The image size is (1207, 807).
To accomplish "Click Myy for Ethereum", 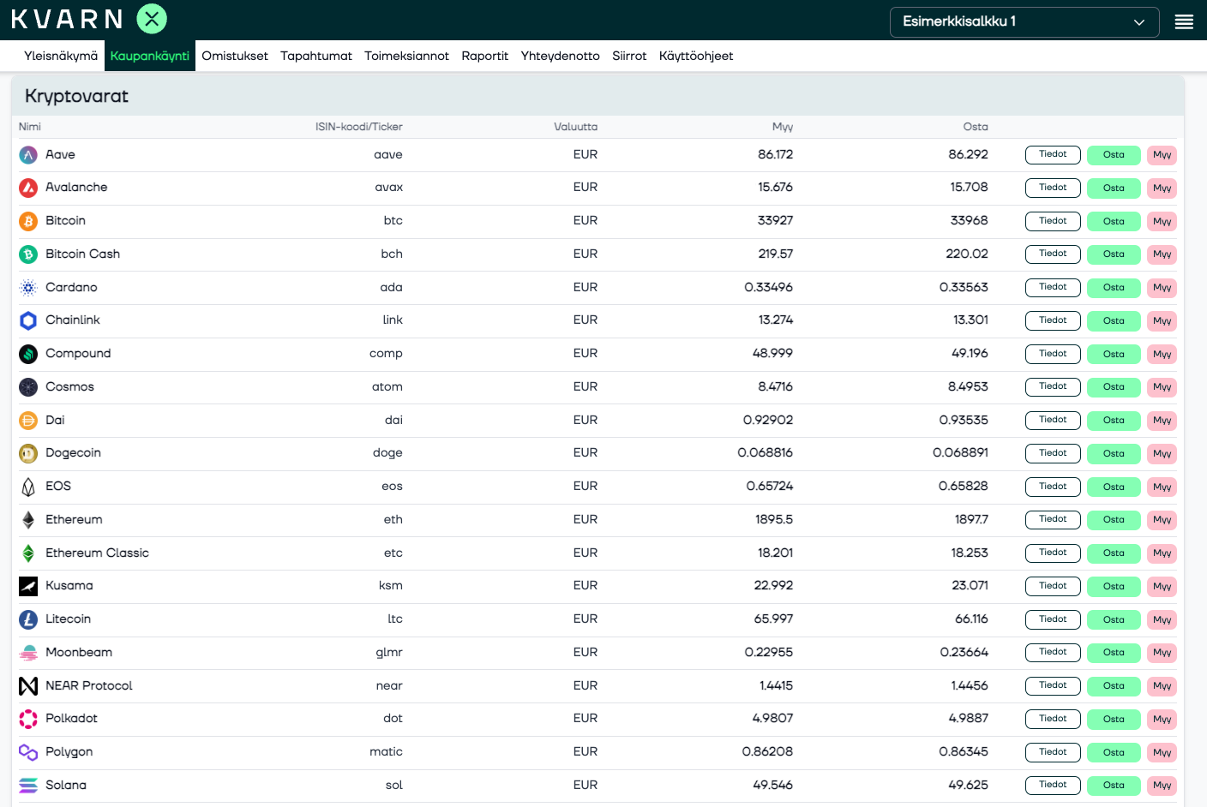I will pyautogui.click(x=1162, y=520).
